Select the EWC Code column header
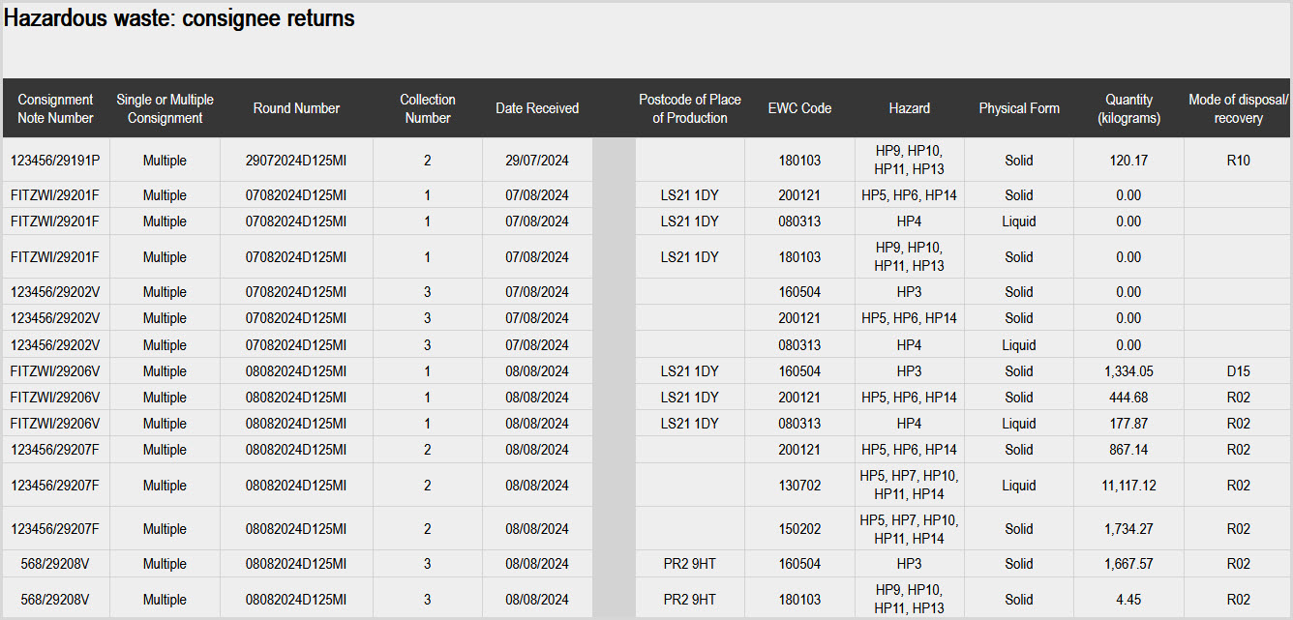Viewport: 1293px width, 620px height. (799, 108)
